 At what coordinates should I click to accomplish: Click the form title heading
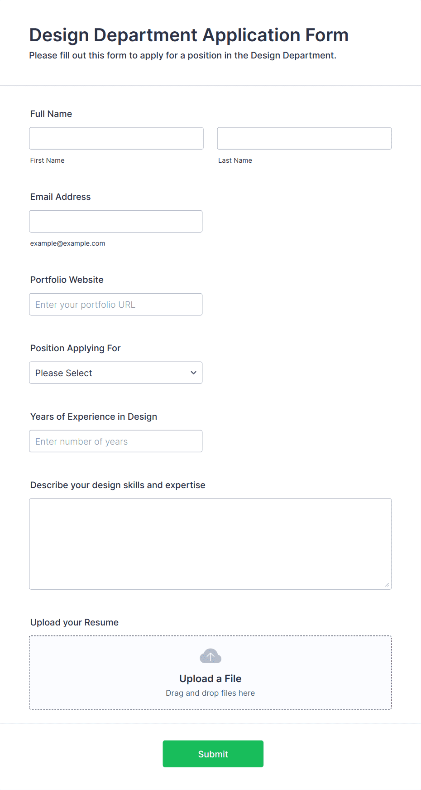(x=189, y=35)
